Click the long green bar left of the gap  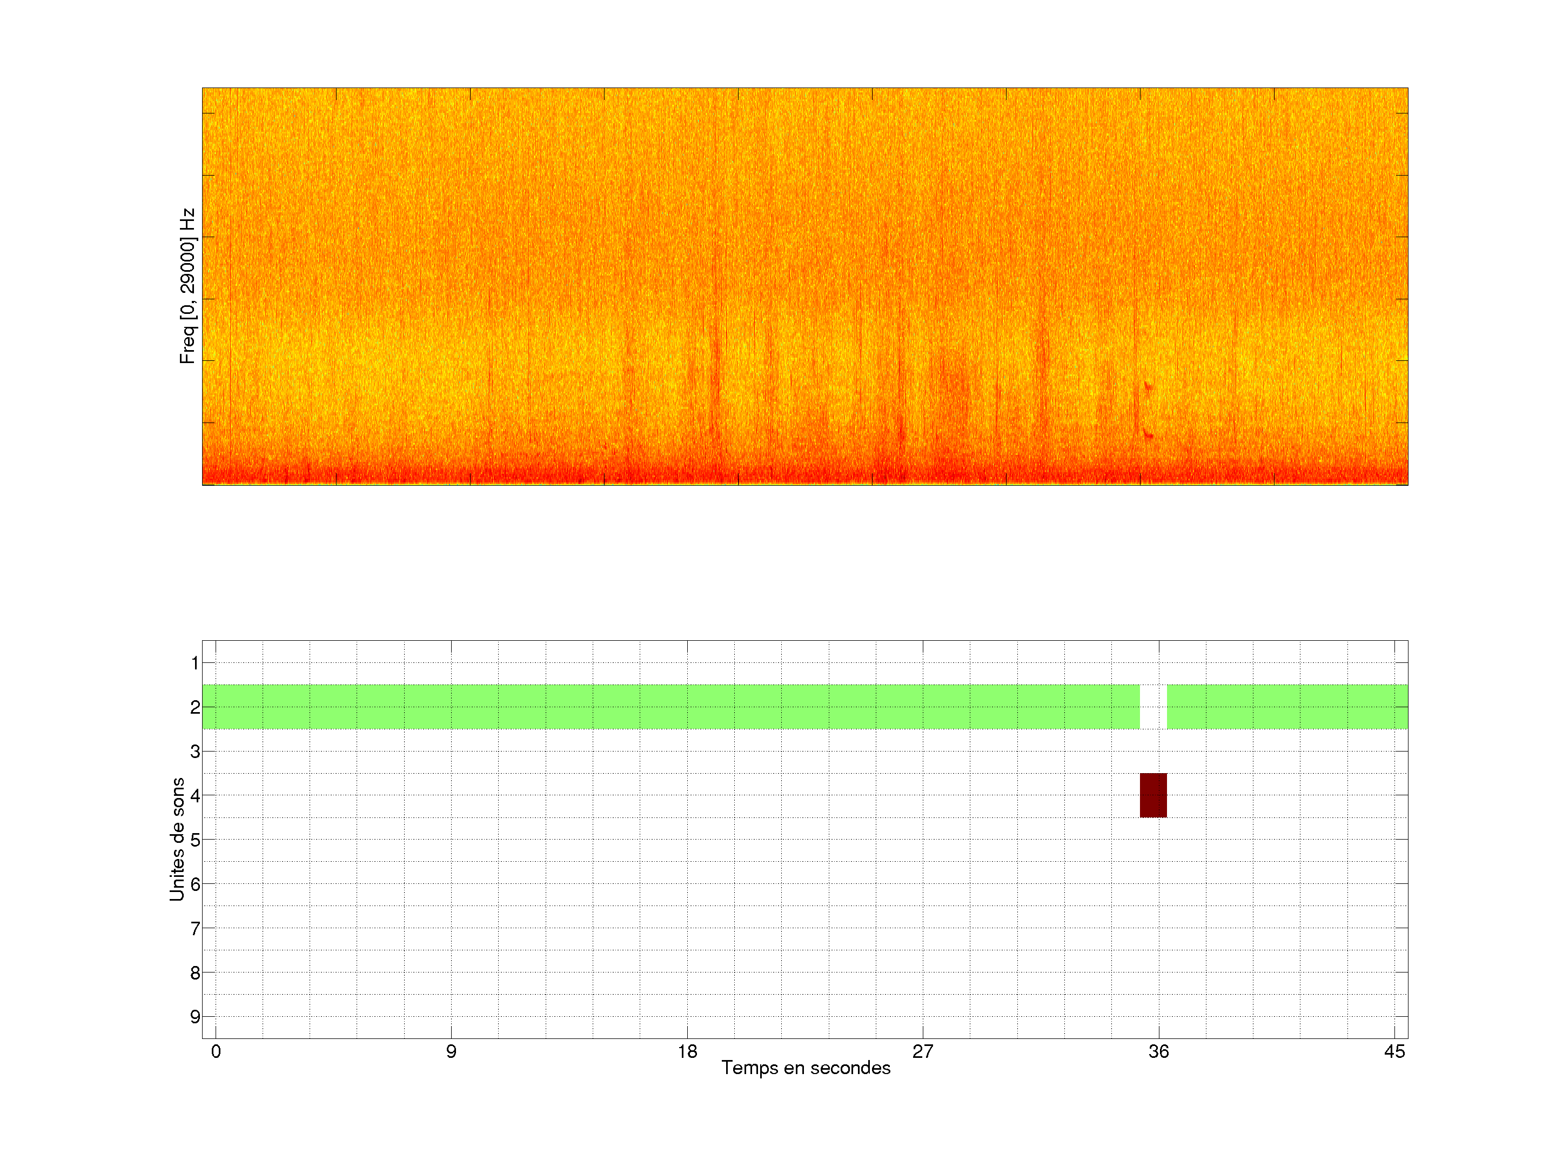click(x=670, y=706)
